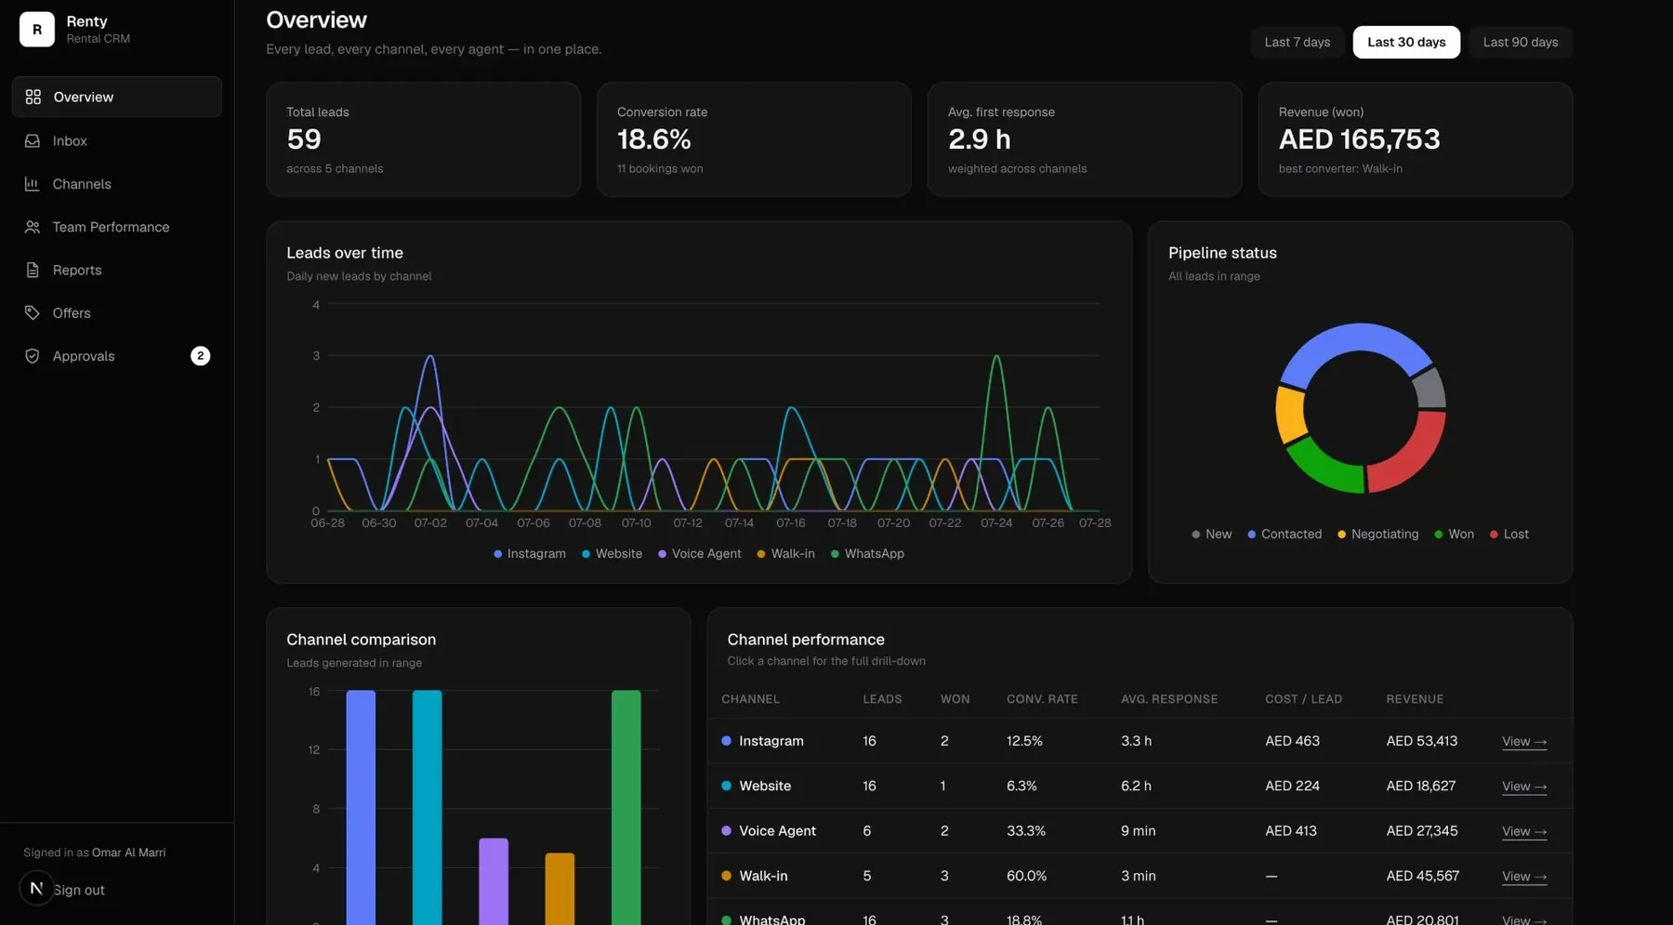Click the Avg. first response card
Image resolution: width=1673 pixels, height=925 pixels.
coord(1085,139)
